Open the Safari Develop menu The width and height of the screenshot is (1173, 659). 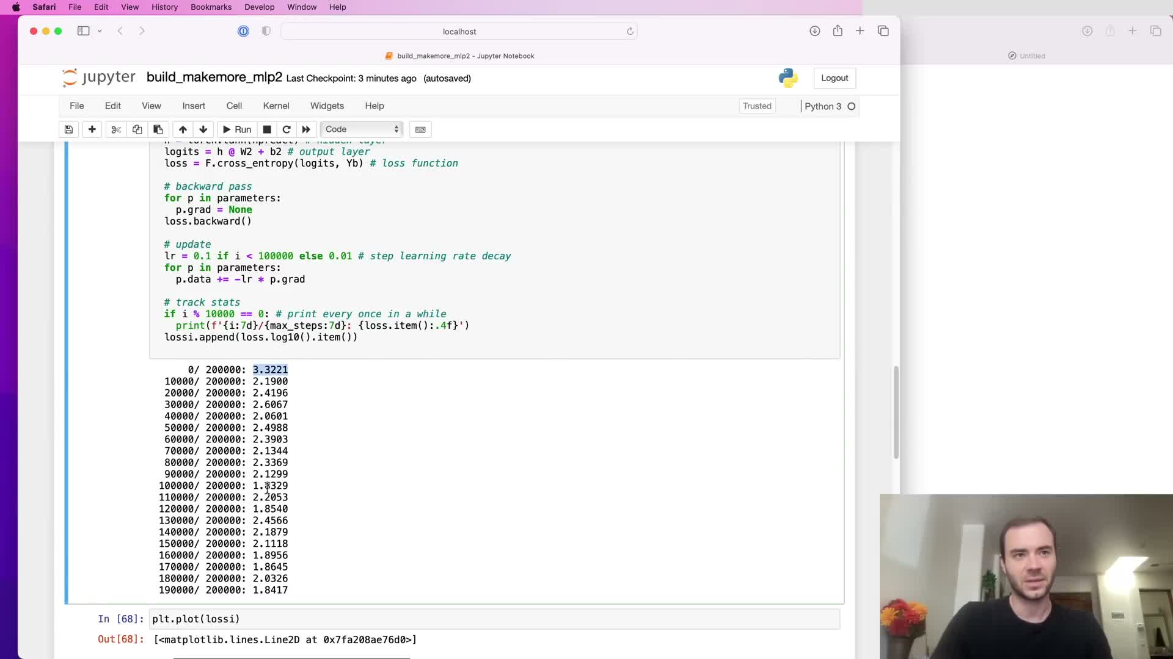(259, 7)
